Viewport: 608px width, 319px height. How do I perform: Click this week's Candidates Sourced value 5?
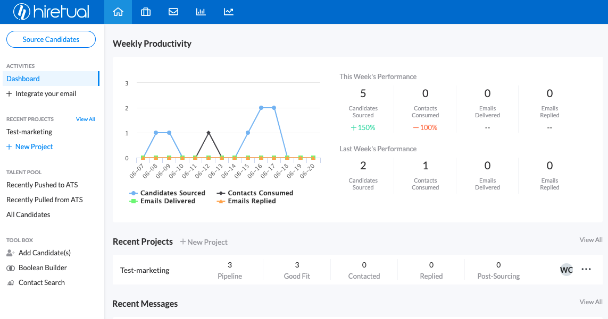363,93
